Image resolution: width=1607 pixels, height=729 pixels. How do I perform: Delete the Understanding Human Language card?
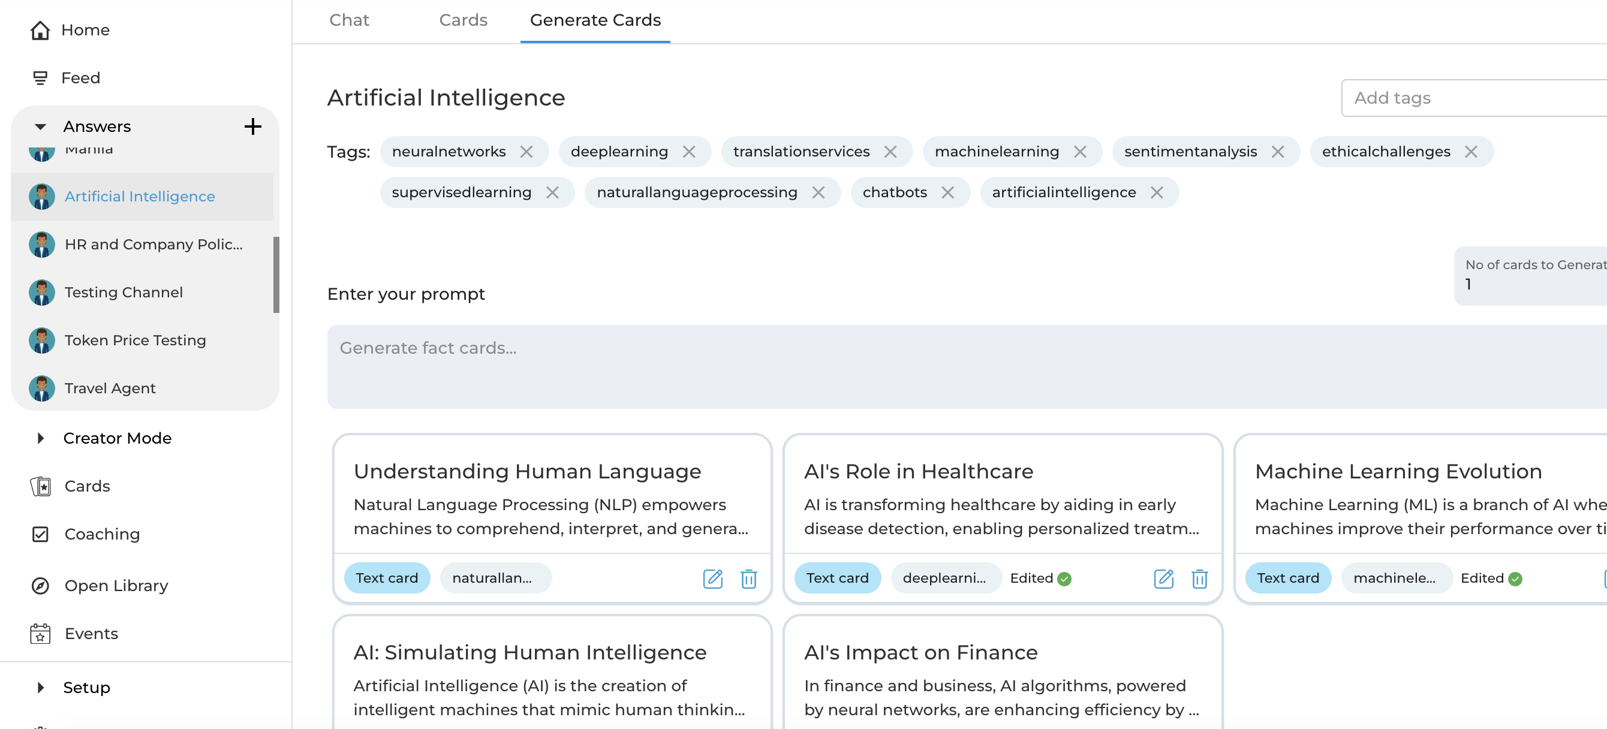748,579
